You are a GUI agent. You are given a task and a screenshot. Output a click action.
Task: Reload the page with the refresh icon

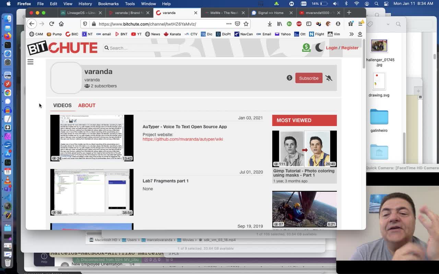pyautogui.click(x=51, y=24)
